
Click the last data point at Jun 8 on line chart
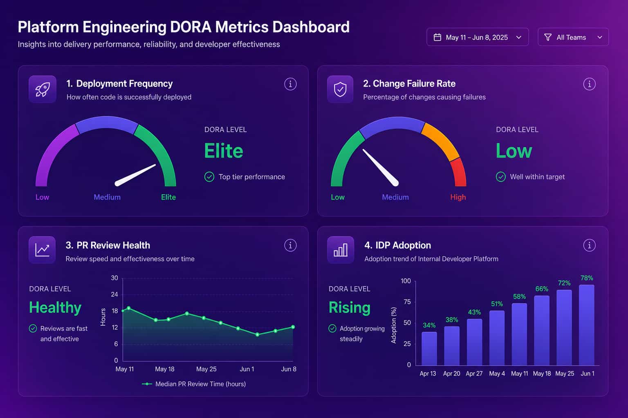(x=293, y=327)
